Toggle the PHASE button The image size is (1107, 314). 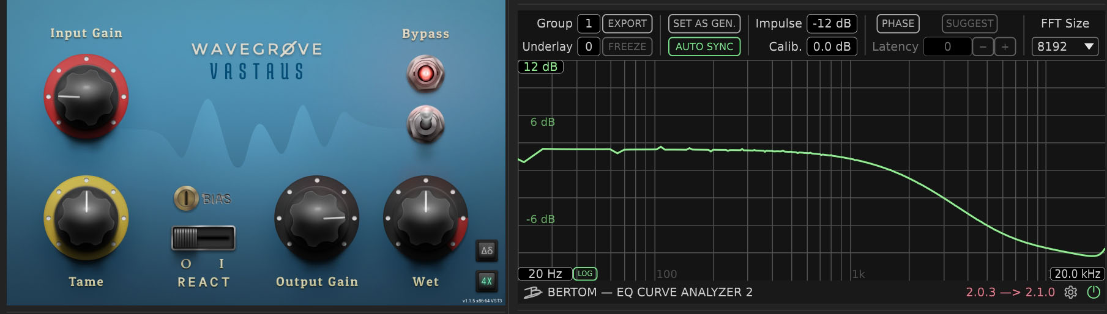(898, 23)
